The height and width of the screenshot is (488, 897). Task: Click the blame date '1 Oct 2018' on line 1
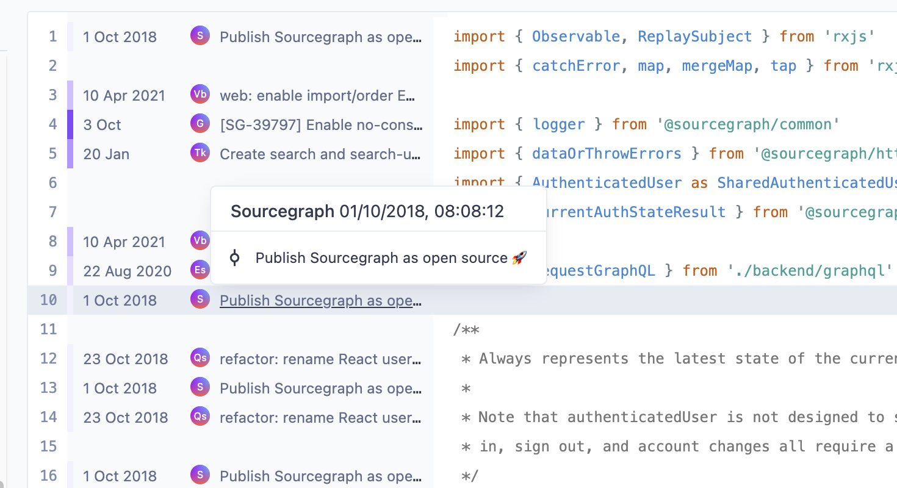tap(120, 37)
